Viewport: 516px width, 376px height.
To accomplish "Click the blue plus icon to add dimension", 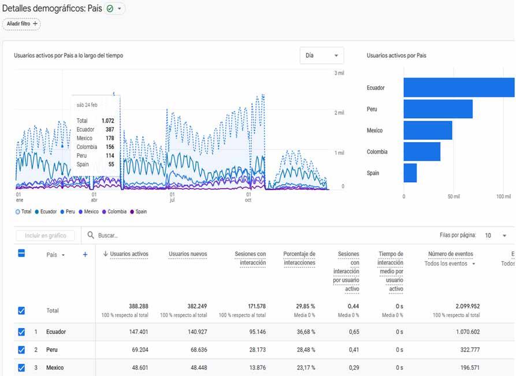I will click(85, 254).
